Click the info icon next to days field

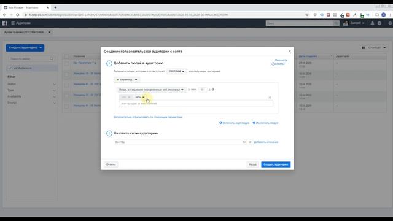tap(213, 90)
